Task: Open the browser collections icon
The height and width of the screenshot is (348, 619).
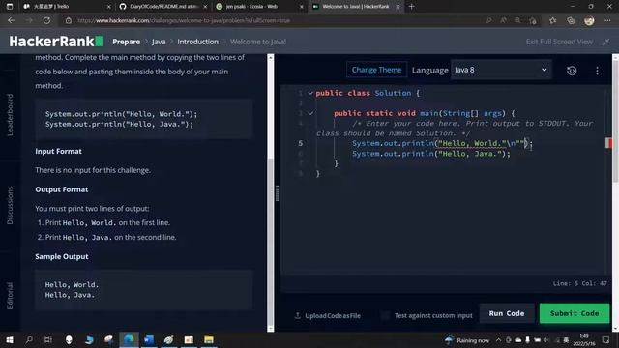Action: click(571, 20)
